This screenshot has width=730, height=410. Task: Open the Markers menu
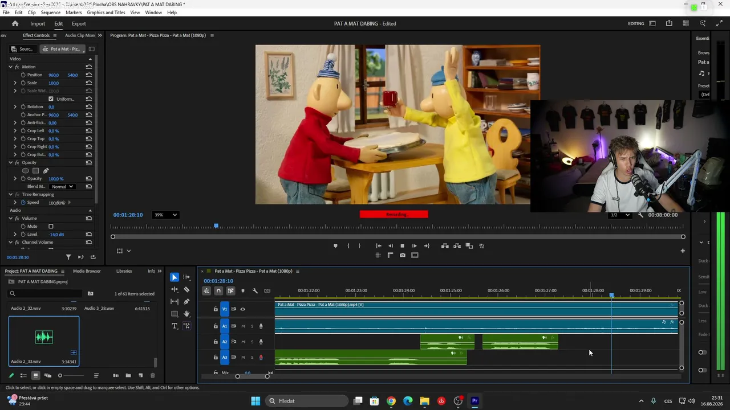[74, 13]
